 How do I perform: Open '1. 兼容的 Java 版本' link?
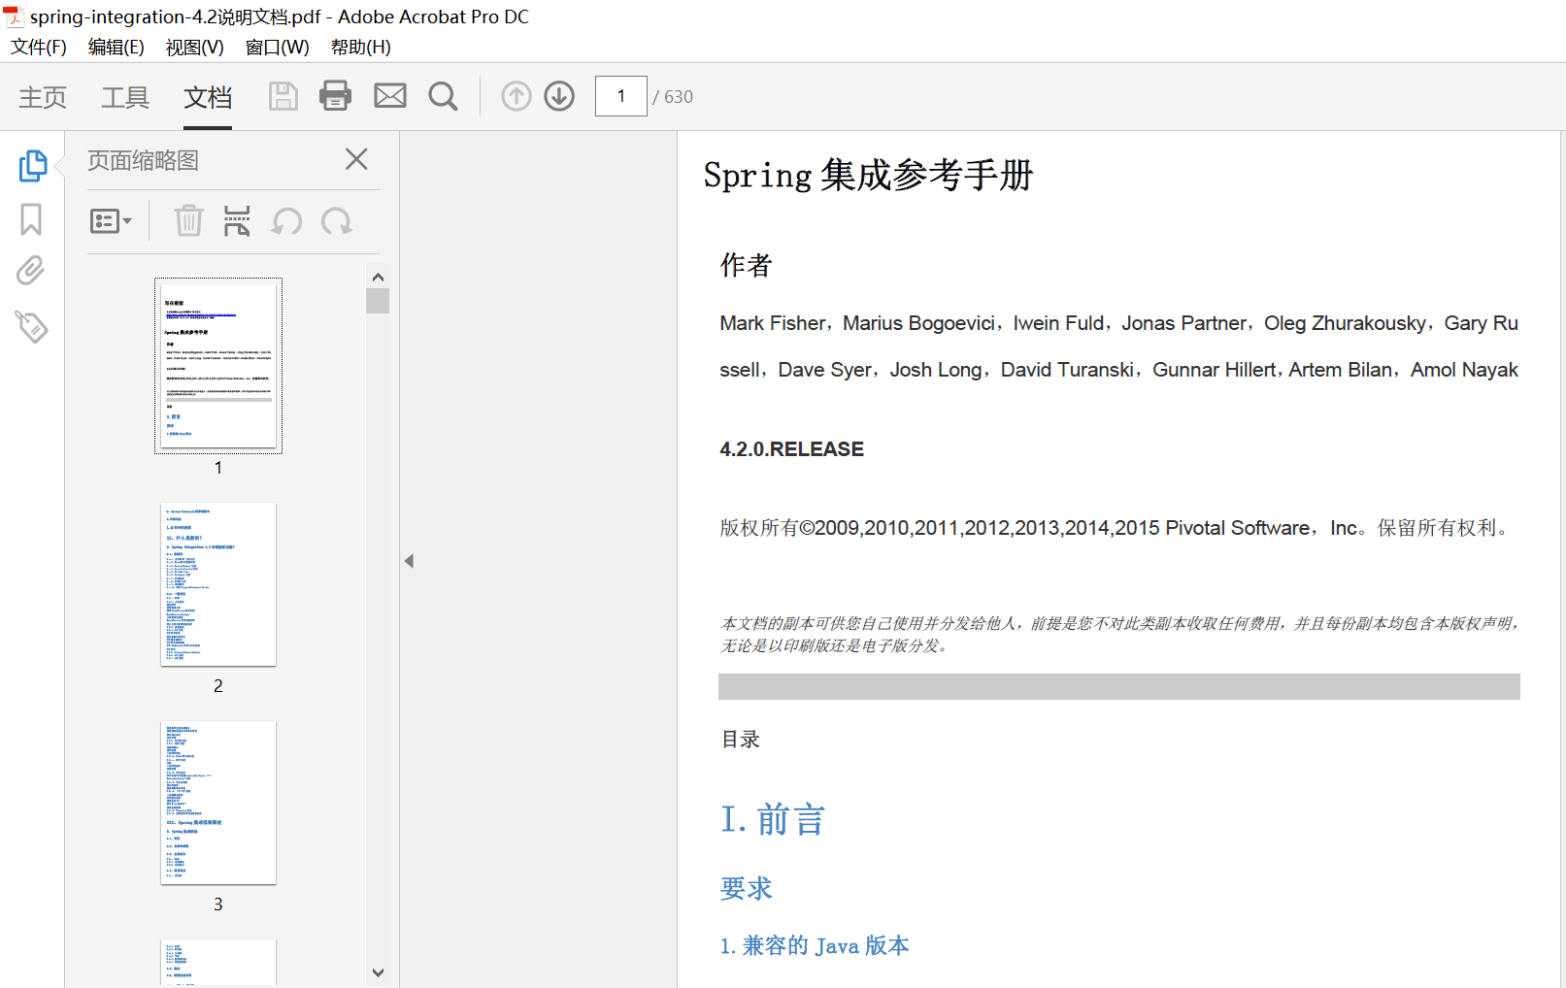click(815, 945)
